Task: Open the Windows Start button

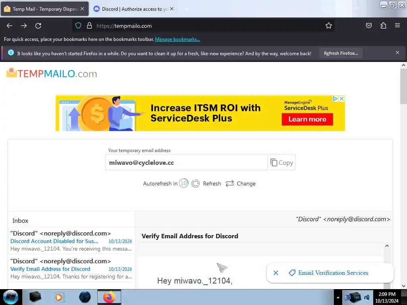Action: (10, 297)
